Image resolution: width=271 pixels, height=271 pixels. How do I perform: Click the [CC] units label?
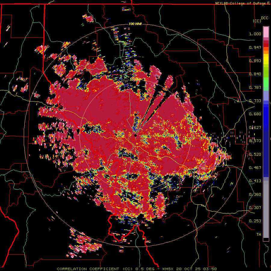pyautogui.click(x=257, y=21)
